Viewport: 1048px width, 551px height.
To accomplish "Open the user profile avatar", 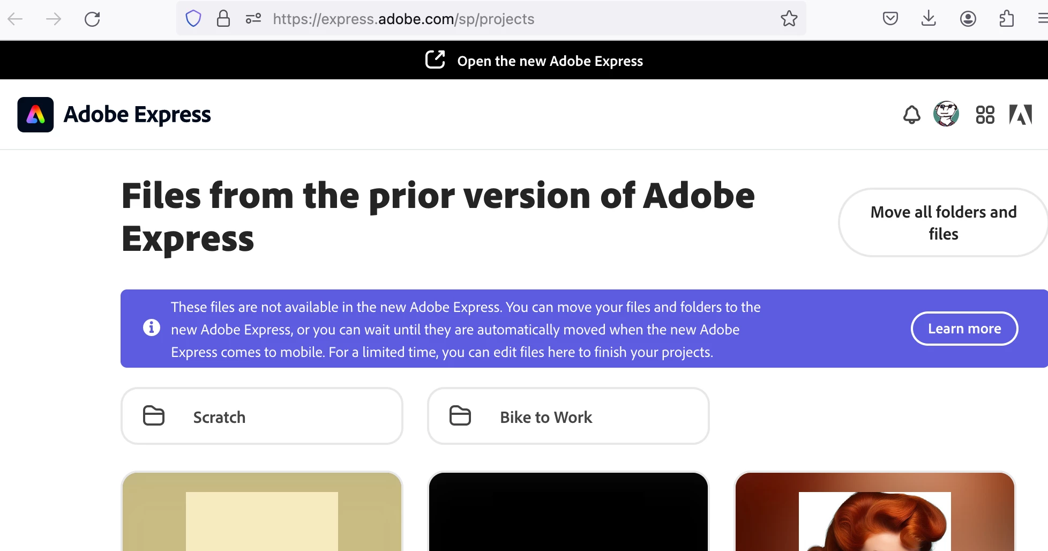I will coord(946,114).
